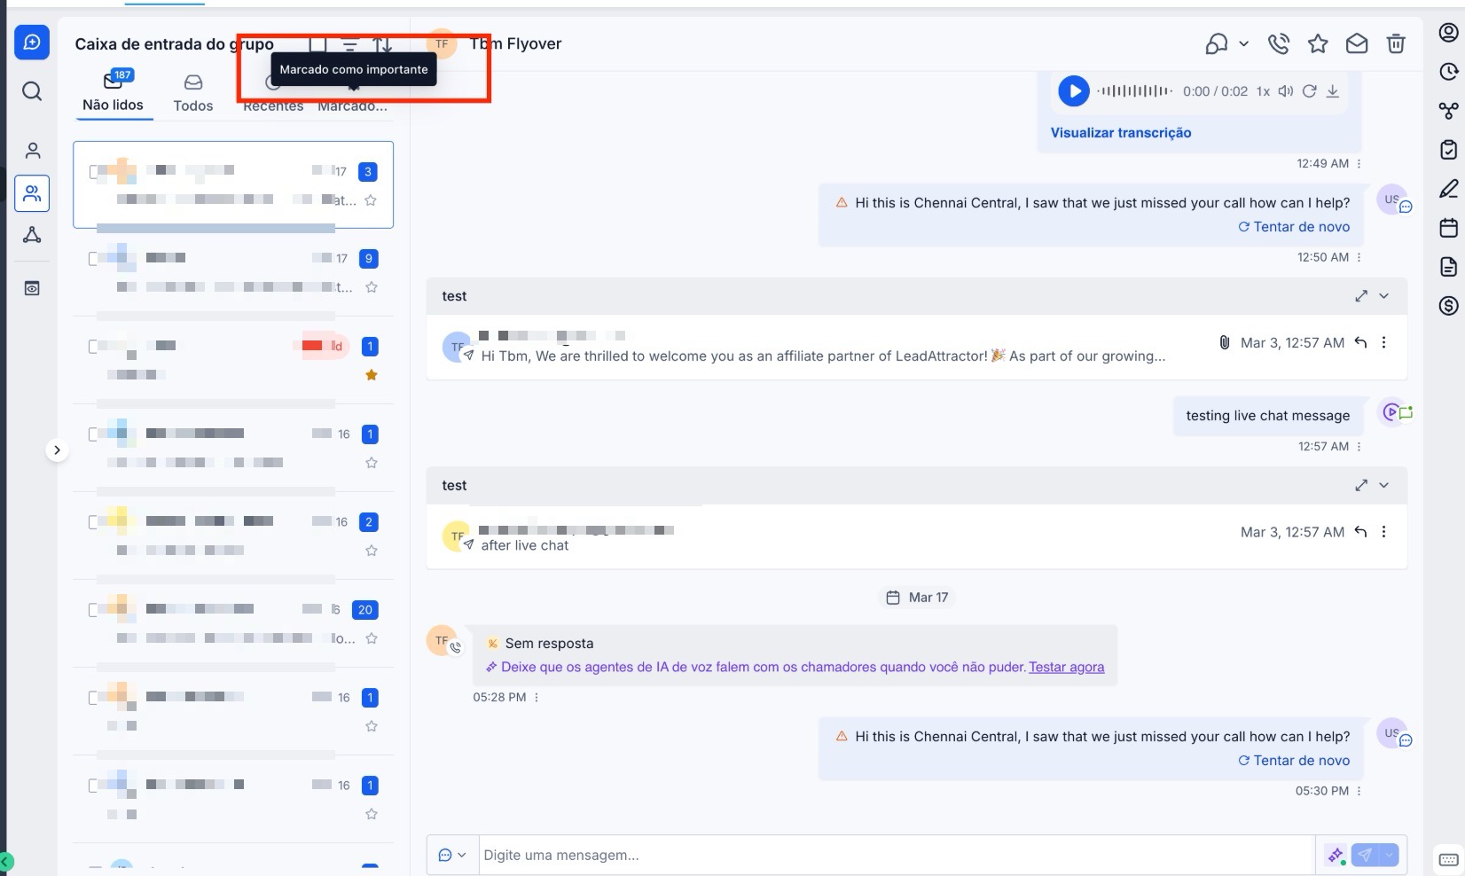Expand the collapsed left side panel arrow
This screenshot has width=1465, height=876.
point(57,450)
